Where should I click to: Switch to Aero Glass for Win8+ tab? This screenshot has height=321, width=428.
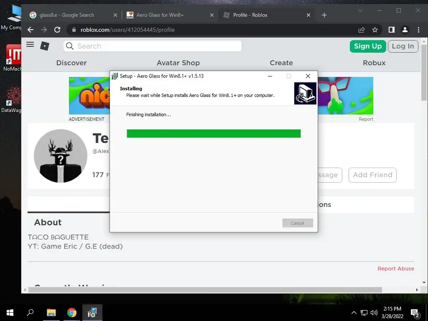tap(160, 15)
